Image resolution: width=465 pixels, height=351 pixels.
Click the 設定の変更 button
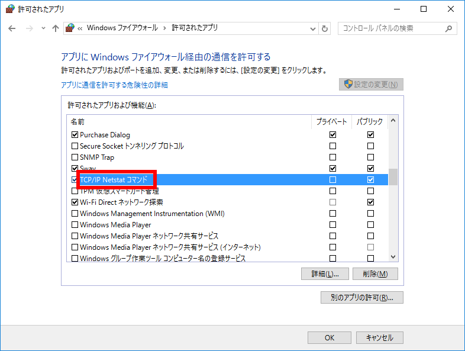click(371, 85)
